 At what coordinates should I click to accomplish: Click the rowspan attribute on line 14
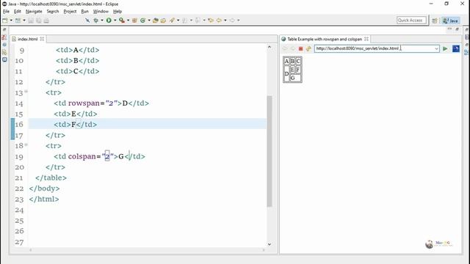pyautogui.click(x=84, y=103)
